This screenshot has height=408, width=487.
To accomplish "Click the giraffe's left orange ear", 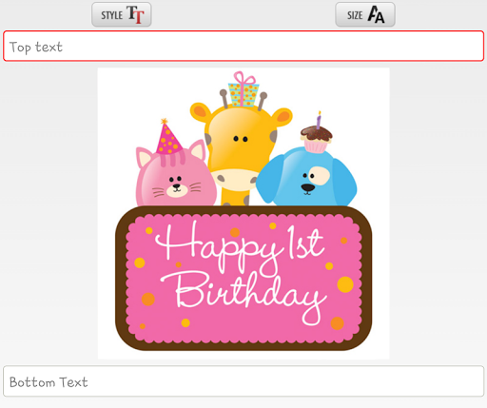I will pos(201,111).
